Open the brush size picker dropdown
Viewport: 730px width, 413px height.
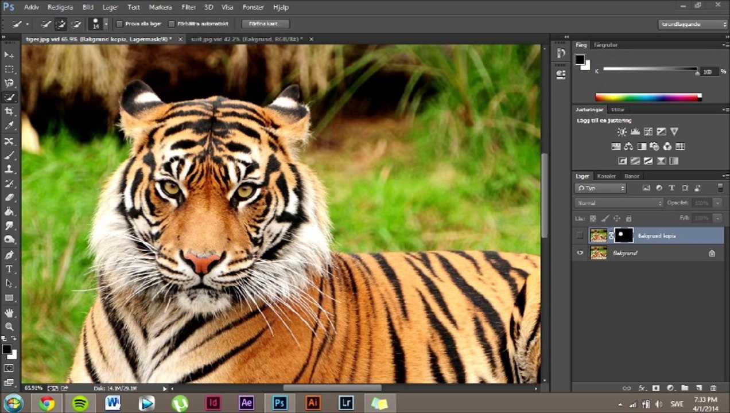pos(105,24)
